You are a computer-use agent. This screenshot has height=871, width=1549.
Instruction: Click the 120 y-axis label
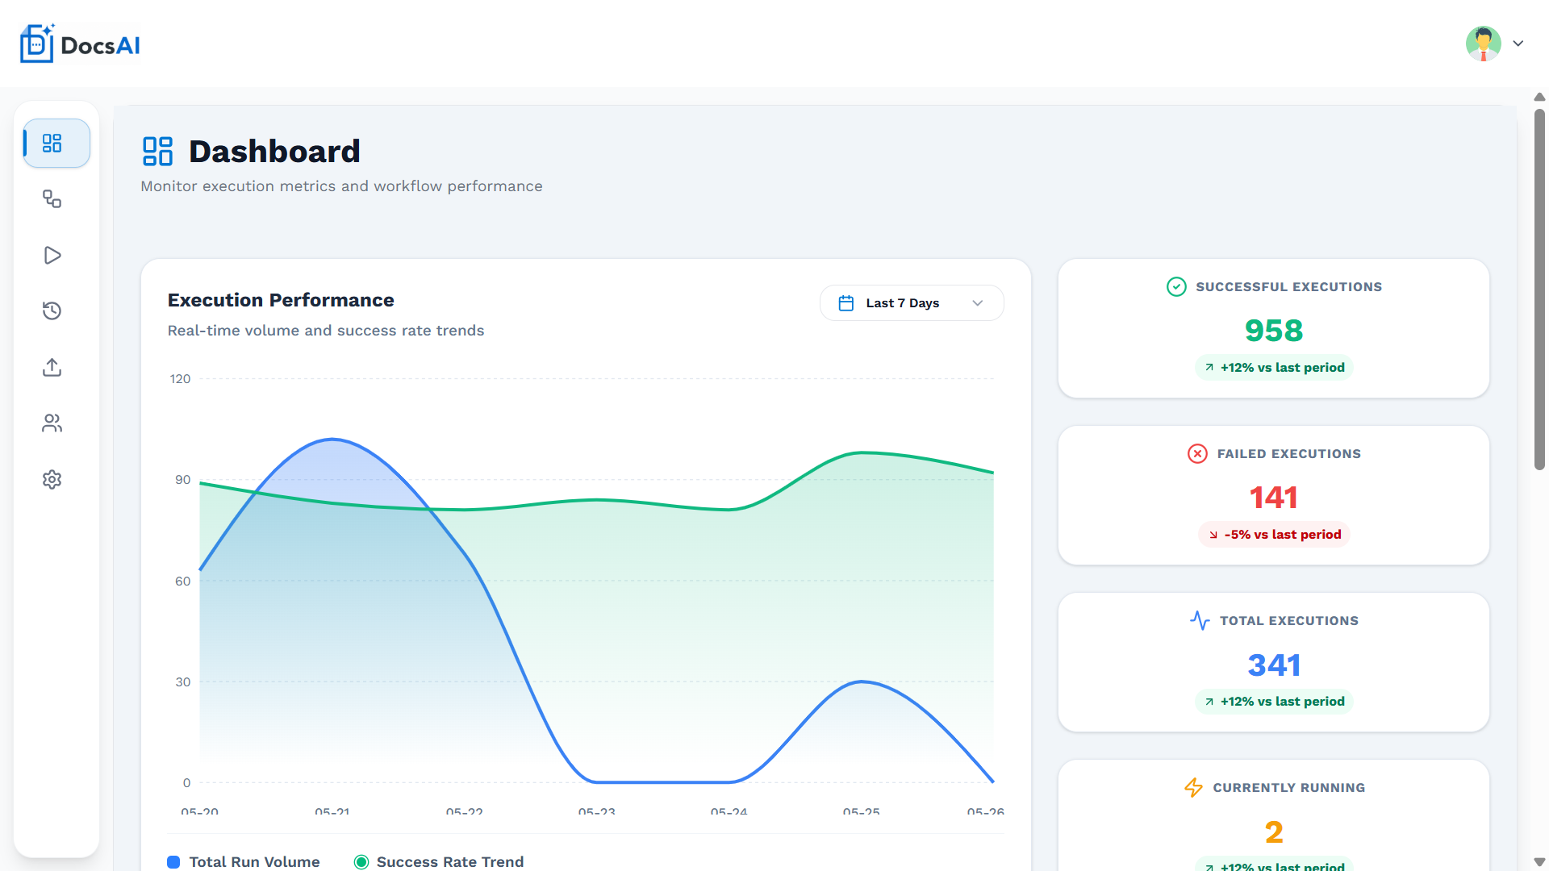coord(180,379)
